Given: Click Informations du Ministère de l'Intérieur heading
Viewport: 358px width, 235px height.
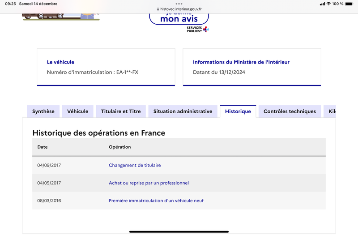Looking at the screenshot, I should point(241,62).
